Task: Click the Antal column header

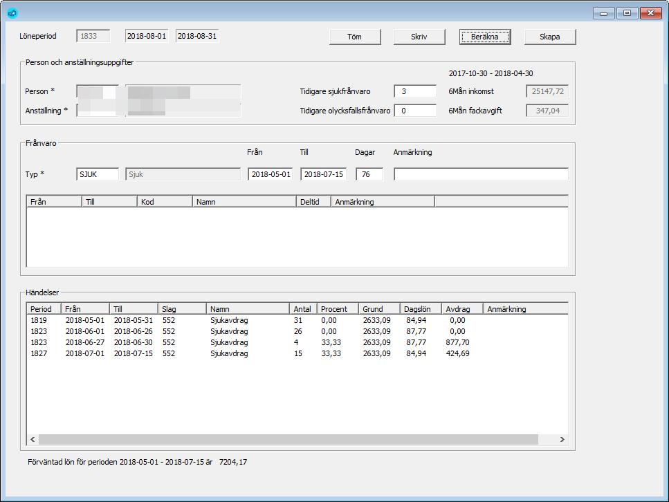Action: pyautogui.click(x=303, y=309)
